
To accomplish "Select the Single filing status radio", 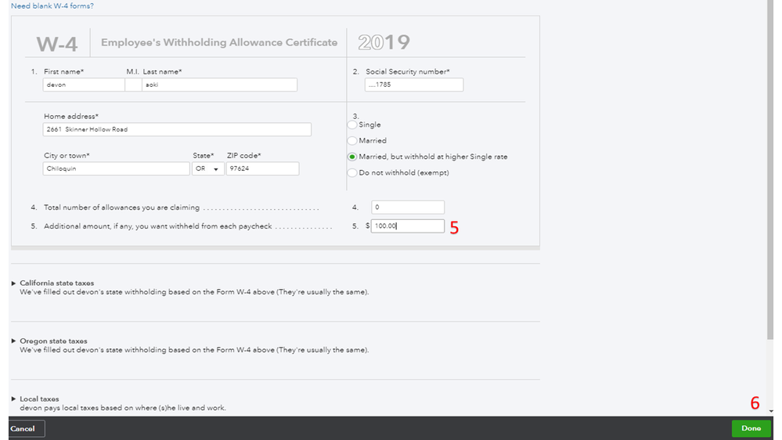I will click(x=352, y=124).
